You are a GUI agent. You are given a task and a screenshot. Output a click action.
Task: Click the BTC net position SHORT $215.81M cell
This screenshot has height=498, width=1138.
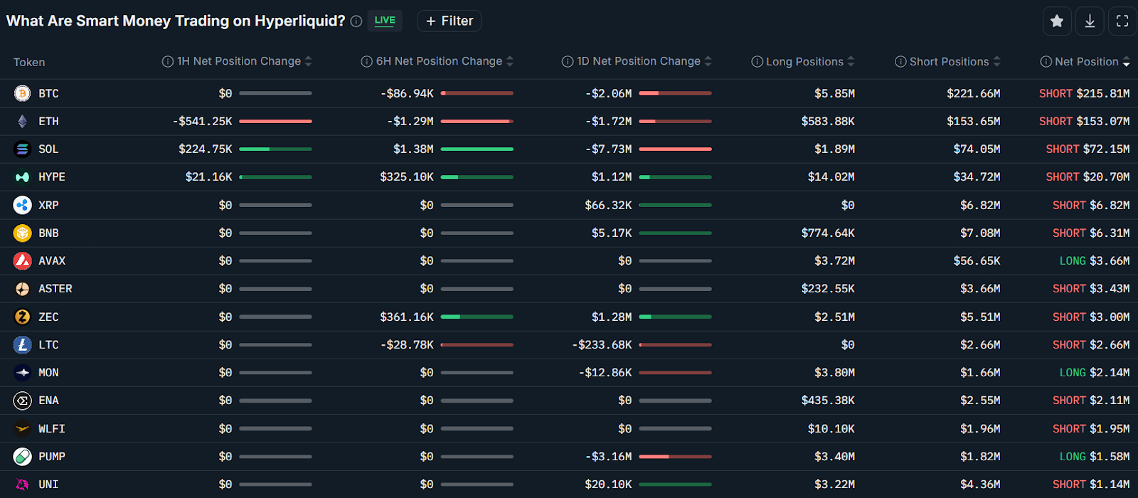[x=1084, y=94]
